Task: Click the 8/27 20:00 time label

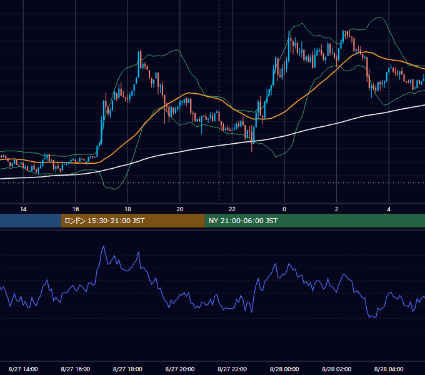Action: point(180,369)
